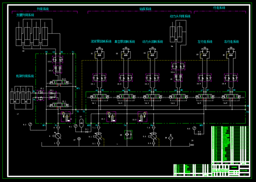Select balance valve block 18.6

[x=231, y=78]
